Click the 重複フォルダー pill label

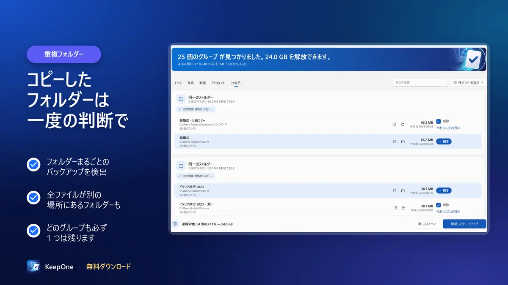point(64,54)
